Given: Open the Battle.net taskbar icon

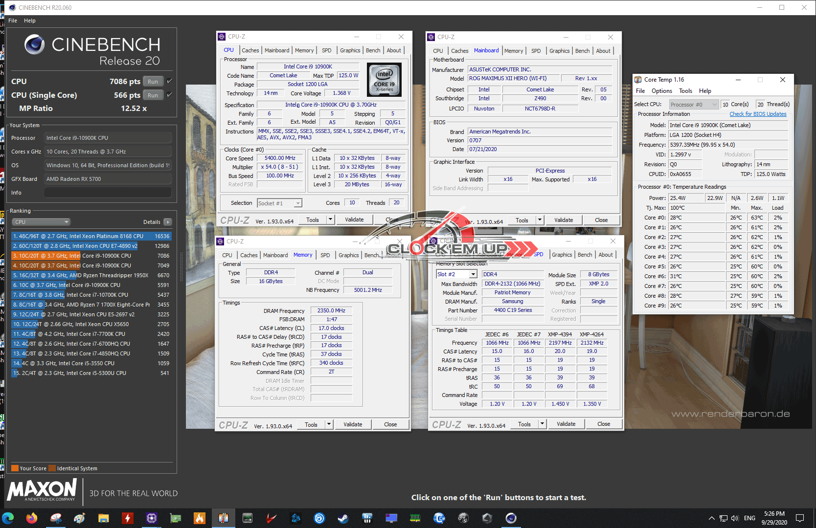Looking at the screenshot, I should 295,518.
